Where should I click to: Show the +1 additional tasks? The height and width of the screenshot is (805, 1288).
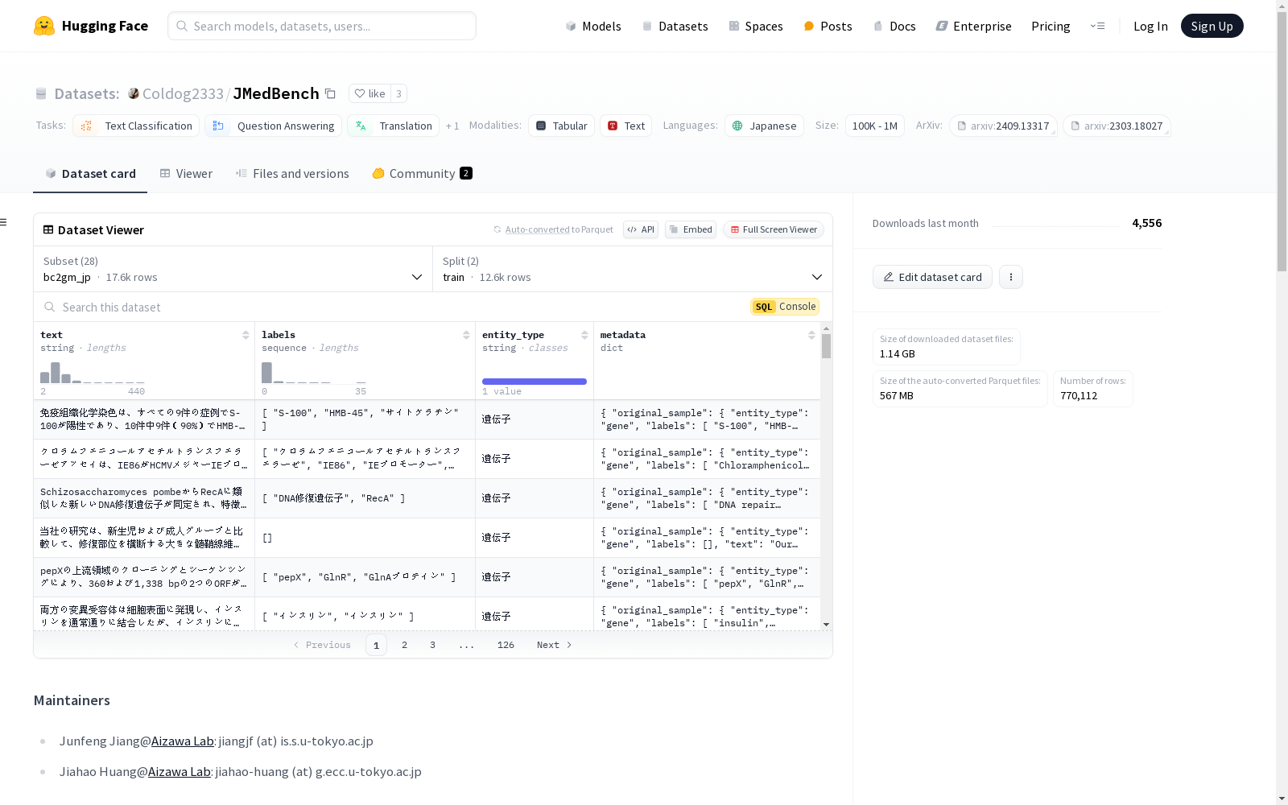tap(452, 126)
